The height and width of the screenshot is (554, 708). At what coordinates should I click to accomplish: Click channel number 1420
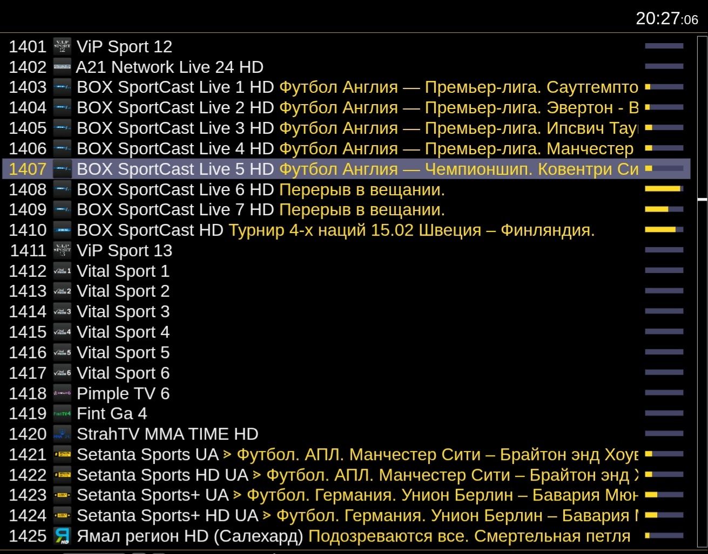28,434
